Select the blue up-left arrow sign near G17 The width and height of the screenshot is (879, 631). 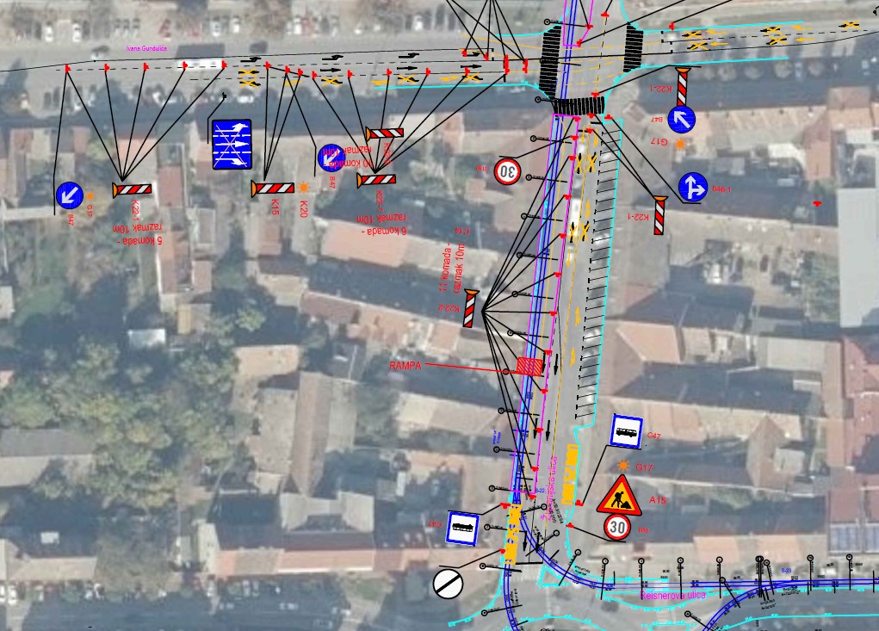pyautogui.click(x=681, y=119)
